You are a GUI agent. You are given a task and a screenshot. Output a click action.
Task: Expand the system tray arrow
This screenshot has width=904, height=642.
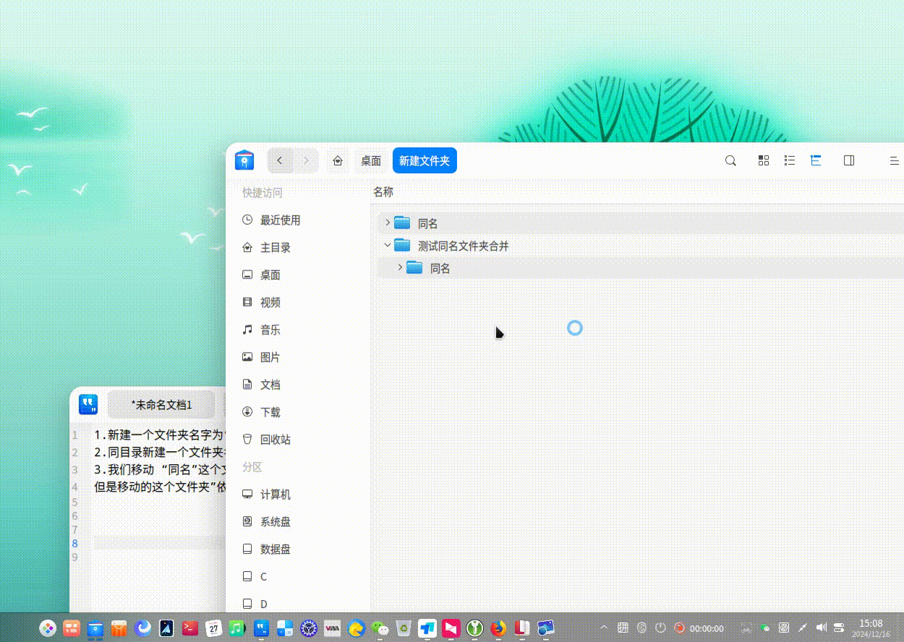(x=604, y=628)
